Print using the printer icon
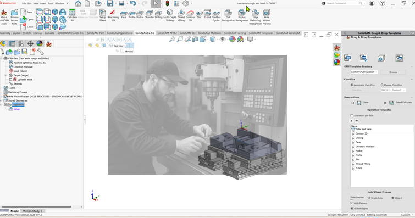 tap(121, 3)
